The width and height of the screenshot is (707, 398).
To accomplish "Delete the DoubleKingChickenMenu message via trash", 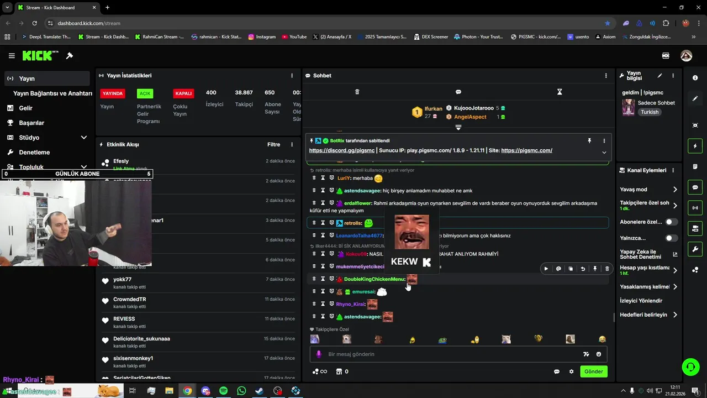I will coord(607,269).
